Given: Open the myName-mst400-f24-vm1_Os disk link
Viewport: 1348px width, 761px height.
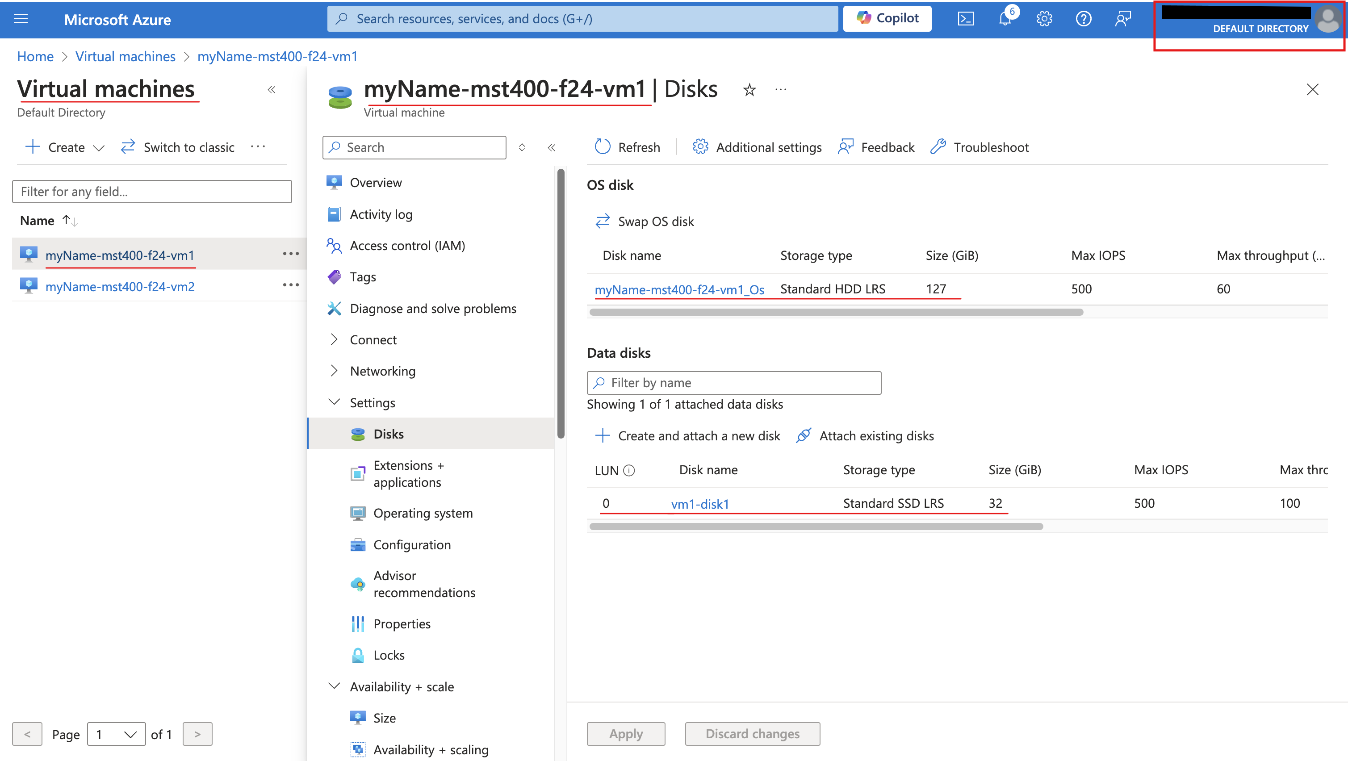Looking at the screenshot, I should pyautogui.click(x=679, y=289).
